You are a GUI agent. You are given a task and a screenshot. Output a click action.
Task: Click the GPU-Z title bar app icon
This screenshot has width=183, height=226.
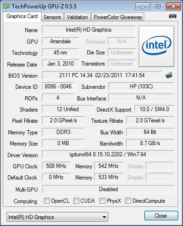7,6
